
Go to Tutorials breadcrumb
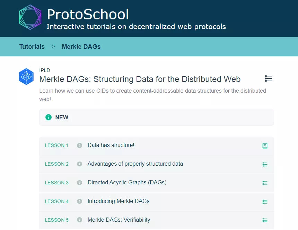32,46
